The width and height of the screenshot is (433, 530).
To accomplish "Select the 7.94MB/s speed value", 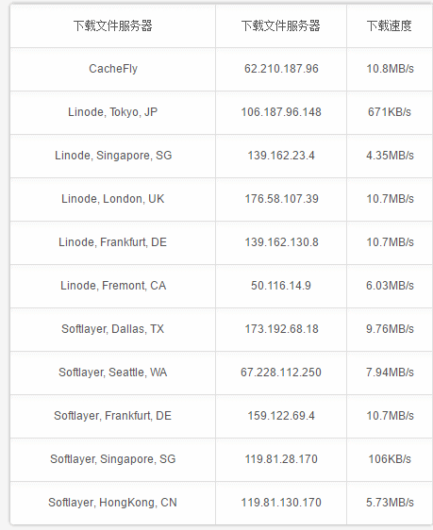I will [x=390, y=373].
